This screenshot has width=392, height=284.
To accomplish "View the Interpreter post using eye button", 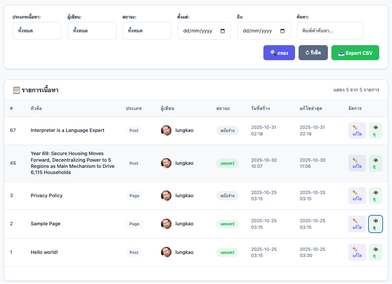I will click(x=375, y=130).
